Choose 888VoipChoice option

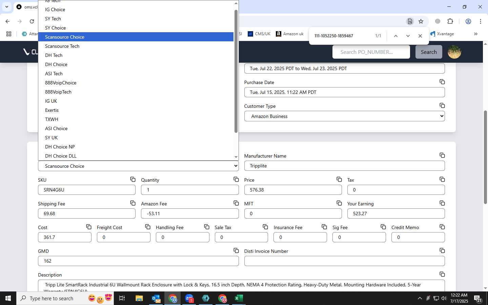click(136, 83)
